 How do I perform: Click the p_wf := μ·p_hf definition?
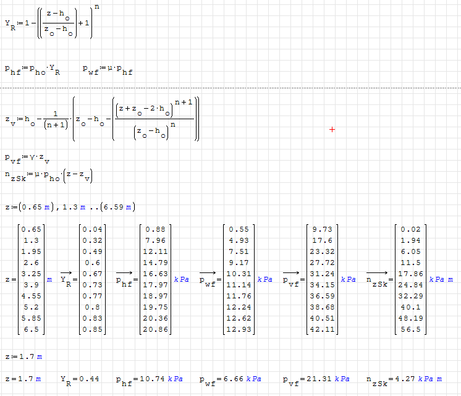pos(107,70)
